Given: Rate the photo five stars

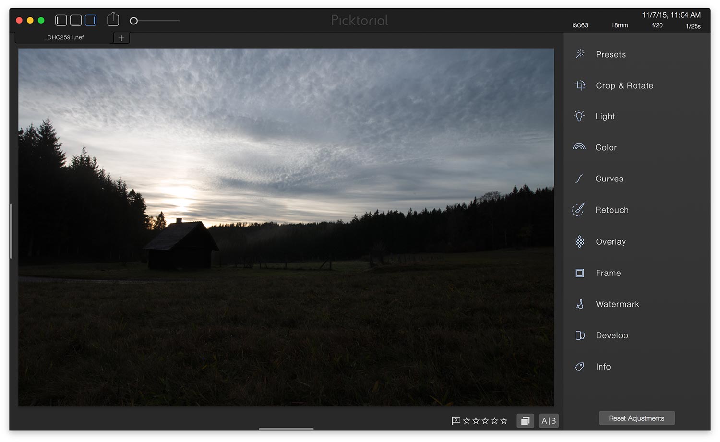Looking at the screenshot, I should point(504,421).
